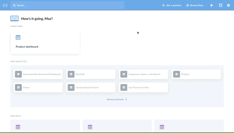This screenshot has height=133, width=234.
Task: Click the Baseball collection icon
Action: pos(71,74)
